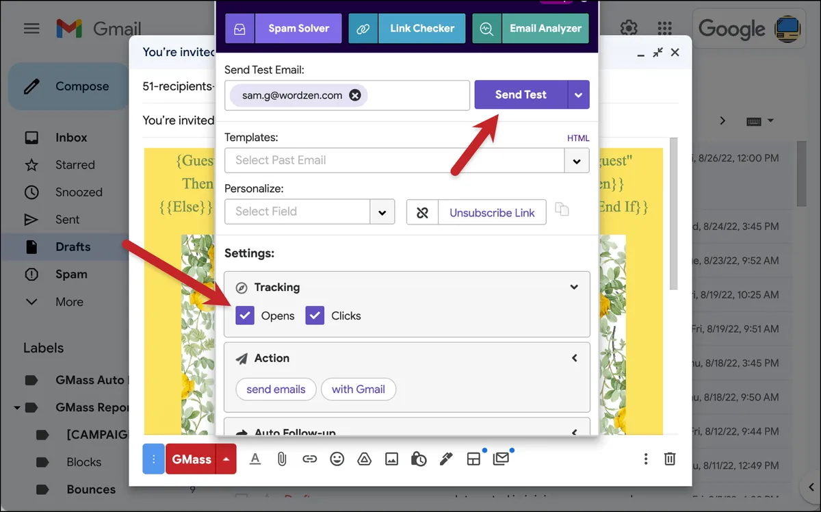Select the send emails option

[x=276, y=389]
